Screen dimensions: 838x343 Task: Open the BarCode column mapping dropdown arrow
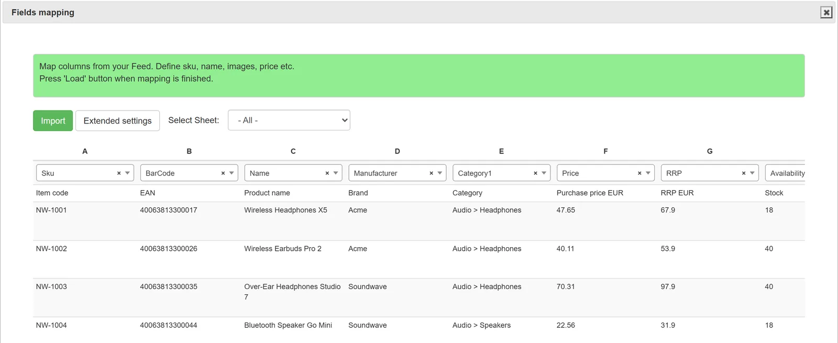point(231,173)
